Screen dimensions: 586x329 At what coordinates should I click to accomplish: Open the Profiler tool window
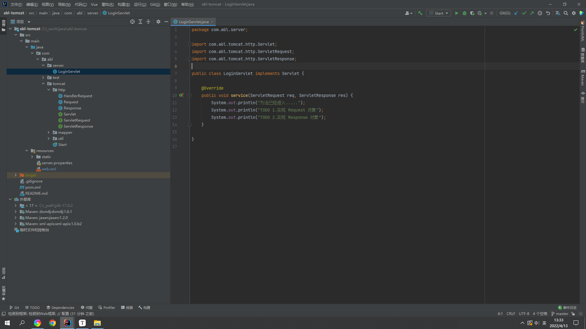click(107, 307)
